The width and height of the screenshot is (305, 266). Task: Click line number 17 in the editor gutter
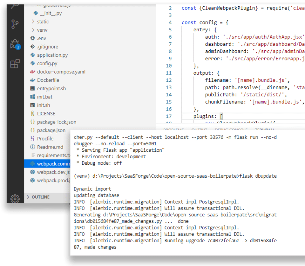(x=169, y=116)
